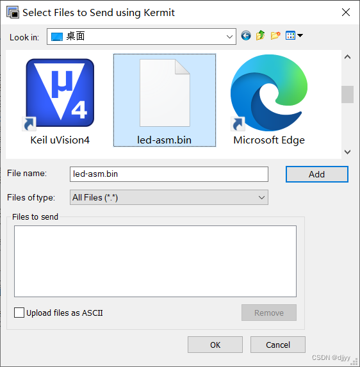Confirm with the OK button

215,345
